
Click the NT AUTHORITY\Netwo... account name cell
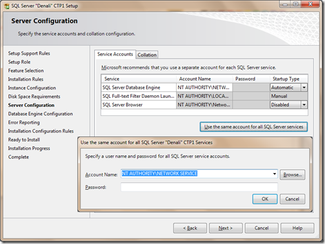pyautogui.click(x=204, y=105)
